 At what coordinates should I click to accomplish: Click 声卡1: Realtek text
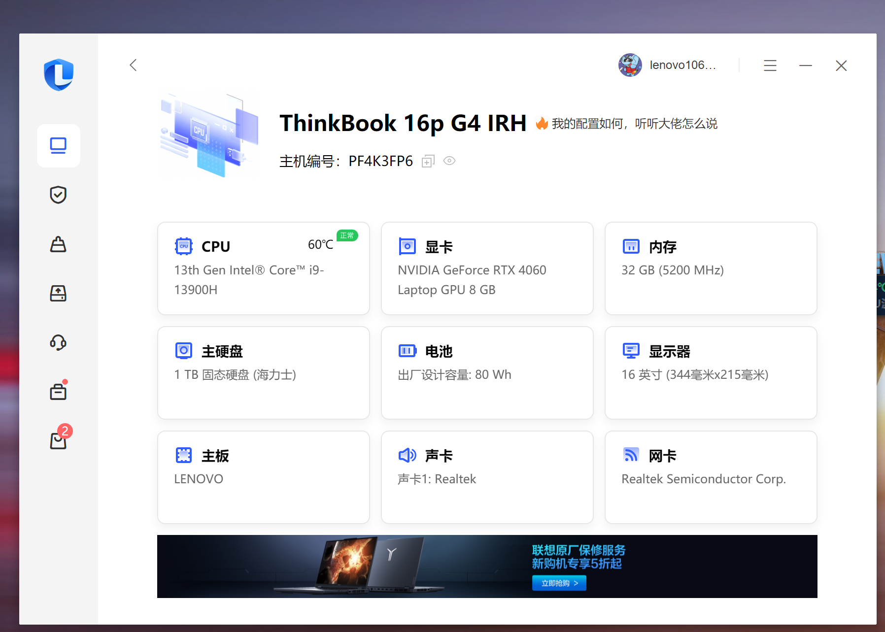point(437,479)
